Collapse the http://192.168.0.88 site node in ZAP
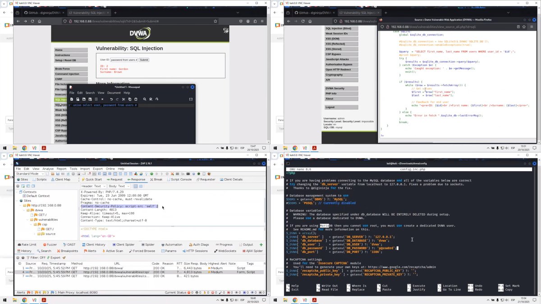 (x=20, y=205)
